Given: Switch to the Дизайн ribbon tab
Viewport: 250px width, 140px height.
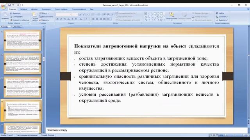Looking at the screenshot, I should coord(34,9).
